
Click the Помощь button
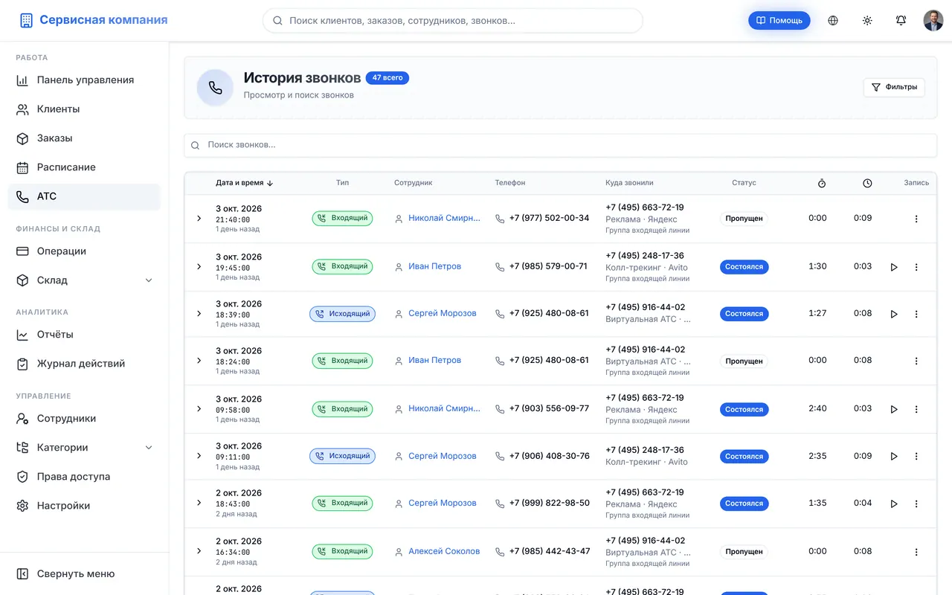click(779, 21)
